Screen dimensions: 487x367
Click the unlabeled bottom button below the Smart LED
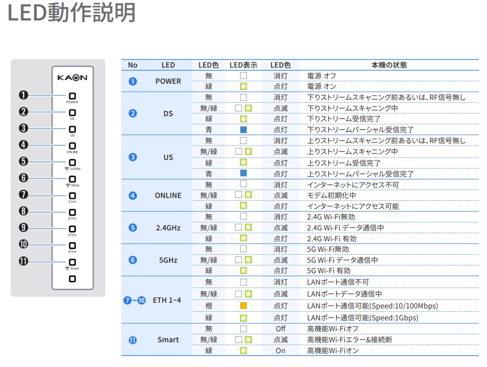coord(72,278)
